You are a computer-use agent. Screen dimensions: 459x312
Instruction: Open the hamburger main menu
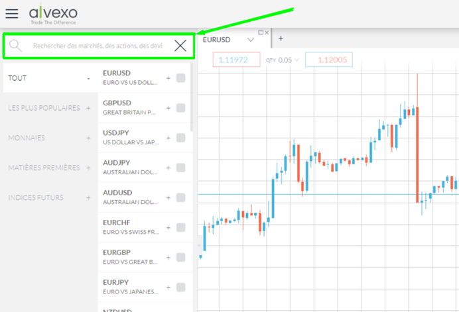[11, 13]
